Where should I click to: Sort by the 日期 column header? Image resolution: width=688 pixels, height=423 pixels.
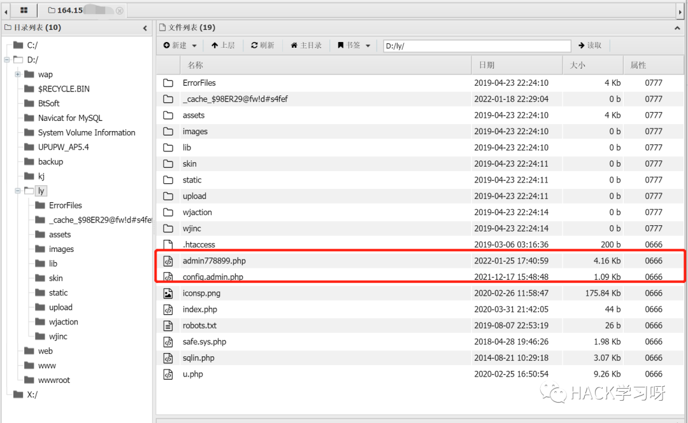pos(517,65)
